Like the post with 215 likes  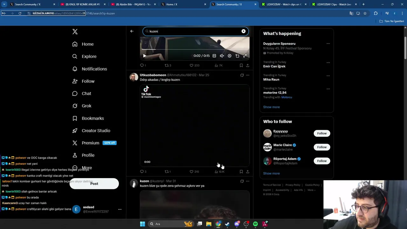tap(194, 171)
